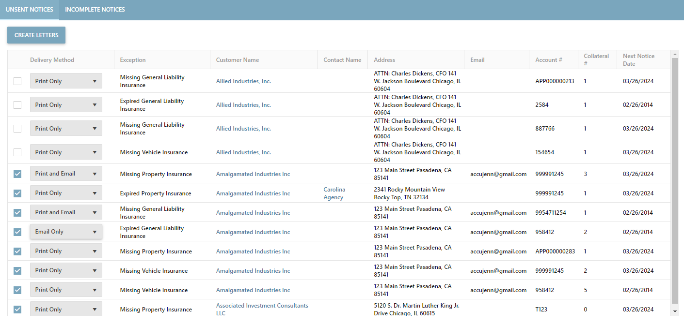Select the Unsent Notices tab
Viewport: 684px width, 325px height.
click(x=30, y=10)
